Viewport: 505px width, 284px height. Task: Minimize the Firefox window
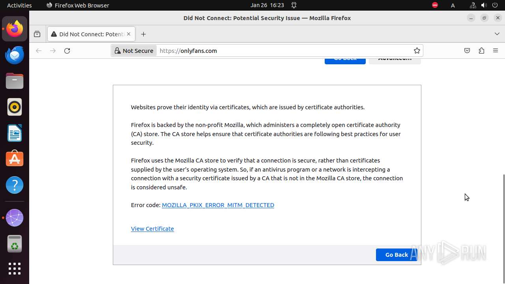click(471, 18)
